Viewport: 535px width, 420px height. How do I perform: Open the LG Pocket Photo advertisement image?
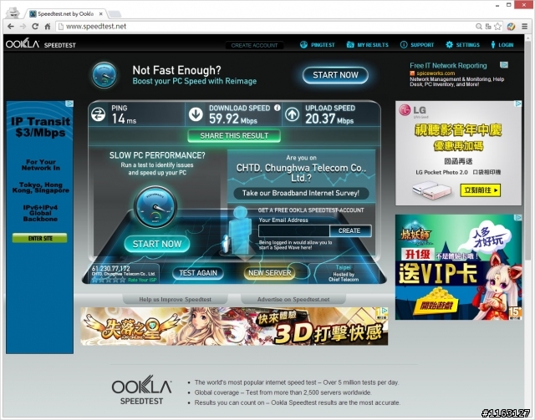[458, 153]
